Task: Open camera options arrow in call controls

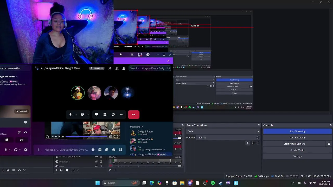Action: (x=87, y=115)
